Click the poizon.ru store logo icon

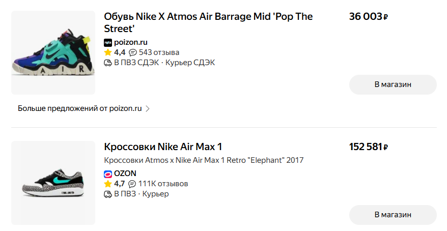[108, 42]
